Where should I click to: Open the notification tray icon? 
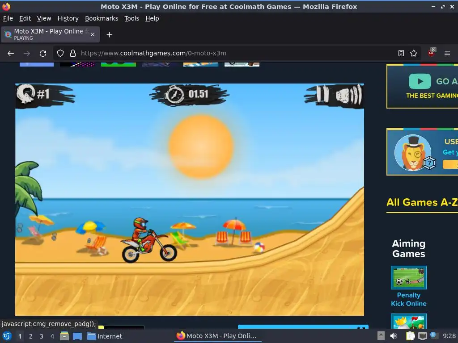point(434,335)
